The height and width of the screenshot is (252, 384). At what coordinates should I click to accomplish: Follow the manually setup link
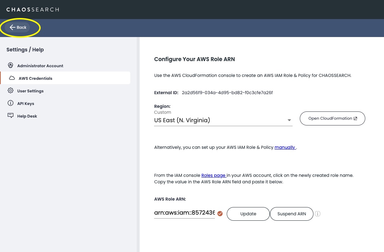285,147
